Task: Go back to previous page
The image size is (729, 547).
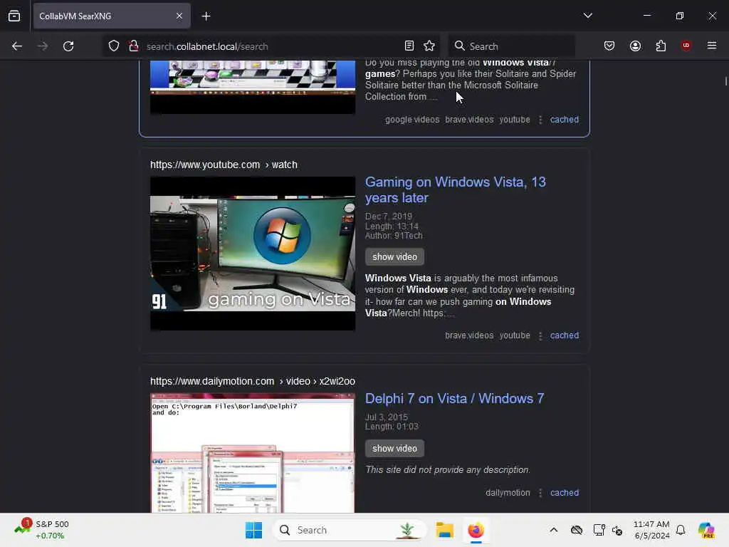Action: click(17, 46)
